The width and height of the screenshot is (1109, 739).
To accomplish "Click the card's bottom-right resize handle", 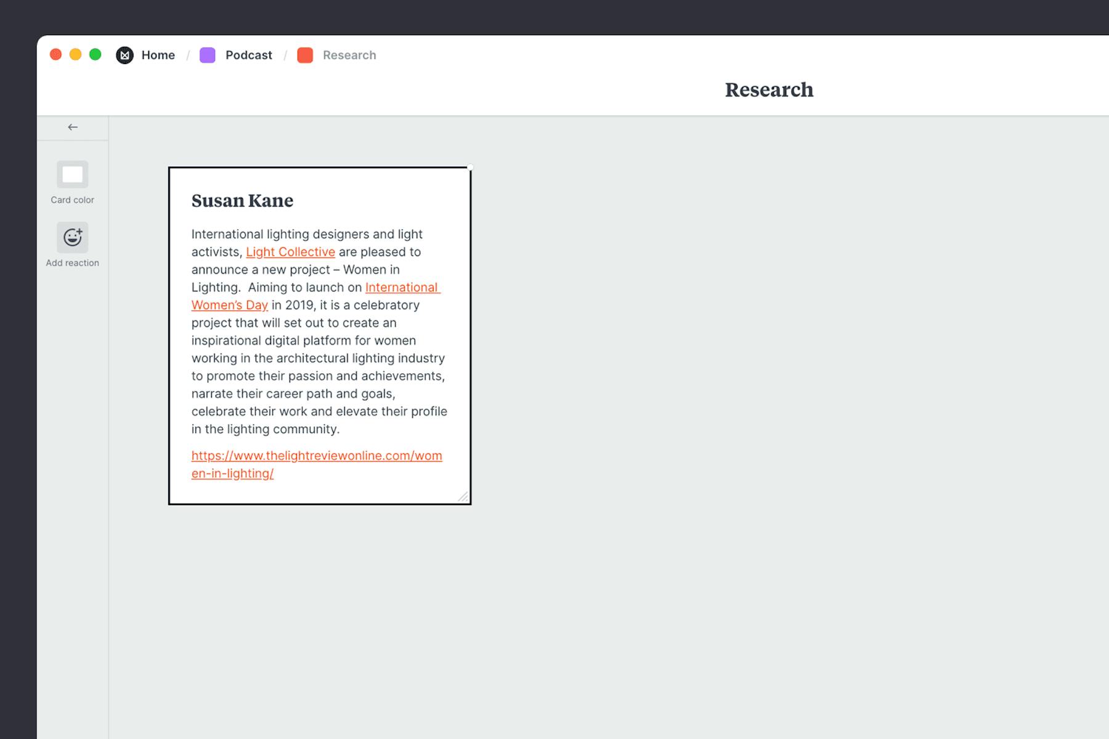I will [x=465, y=496].
